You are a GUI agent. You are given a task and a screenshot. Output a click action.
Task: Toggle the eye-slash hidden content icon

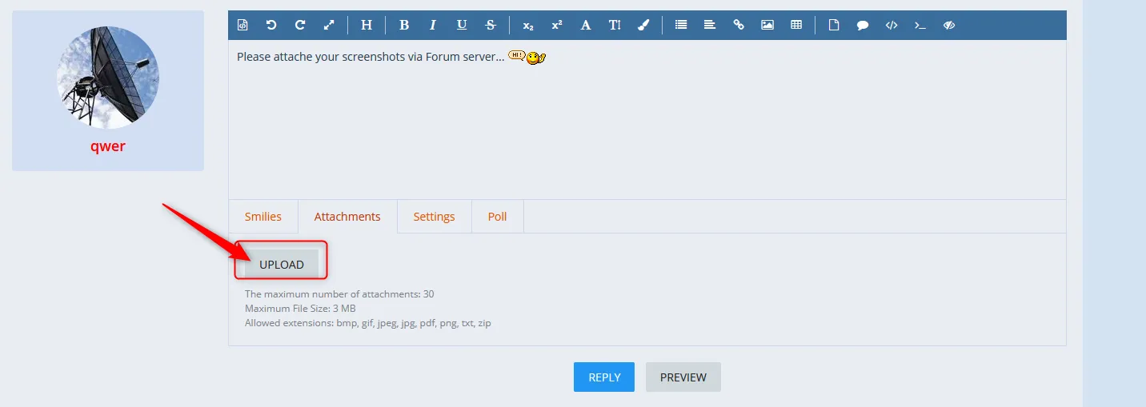point(949,25)
